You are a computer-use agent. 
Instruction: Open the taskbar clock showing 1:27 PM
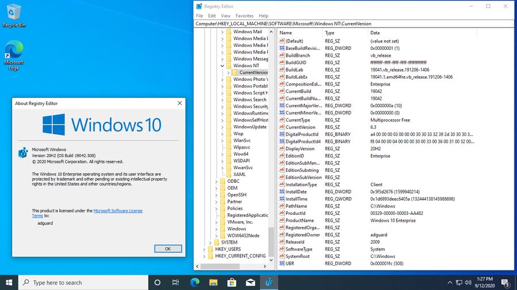pos(485,283)
